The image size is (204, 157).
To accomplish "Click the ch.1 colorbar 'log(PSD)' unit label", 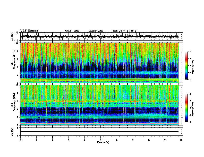I will tap(193, 67).
